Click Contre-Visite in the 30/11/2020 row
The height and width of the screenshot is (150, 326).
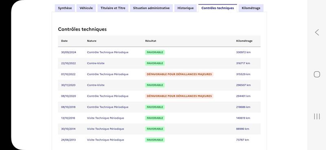pyautogui.click(x=96, y=85)
